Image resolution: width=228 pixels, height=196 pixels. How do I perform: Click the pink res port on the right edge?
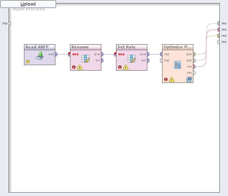coord(218,29)
